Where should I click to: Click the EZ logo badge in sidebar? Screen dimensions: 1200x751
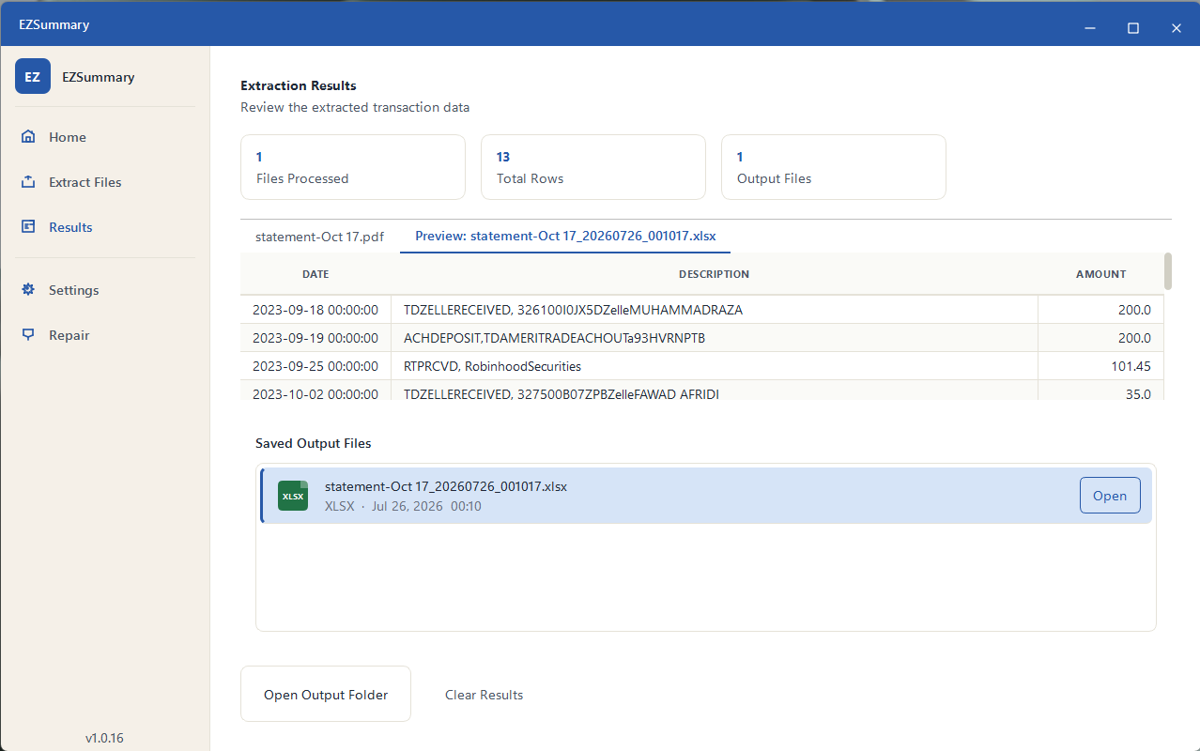pos(33,77)
